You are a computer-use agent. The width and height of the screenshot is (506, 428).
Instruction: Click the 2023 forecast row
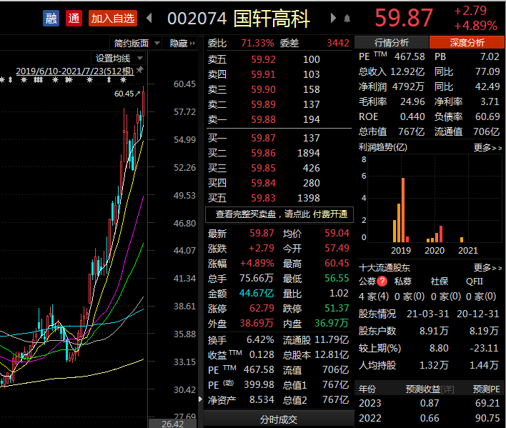430,403
